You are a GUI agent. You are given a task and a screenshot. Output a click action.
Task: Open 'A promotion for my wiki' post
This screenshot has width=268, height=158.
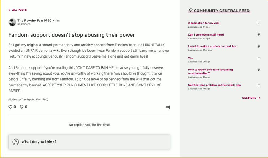click(x=203, y=23)
